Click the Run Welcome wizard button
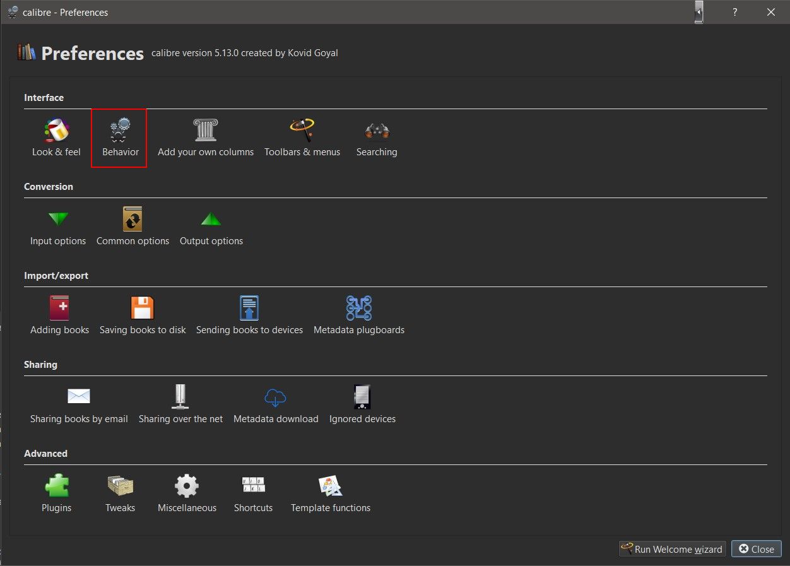790x566 pixels. click(x=673, y=549)
